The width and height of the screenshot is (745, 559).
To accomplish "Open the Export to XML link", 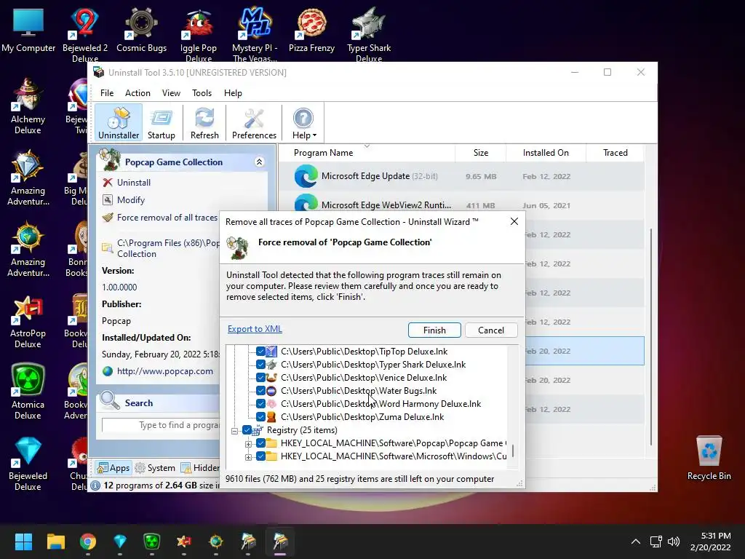I will tap(255, 329).
